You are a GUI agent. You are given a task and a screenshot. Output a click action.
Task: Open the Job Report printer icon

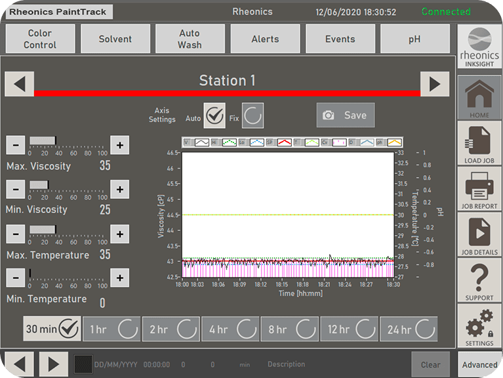[479, 188]
